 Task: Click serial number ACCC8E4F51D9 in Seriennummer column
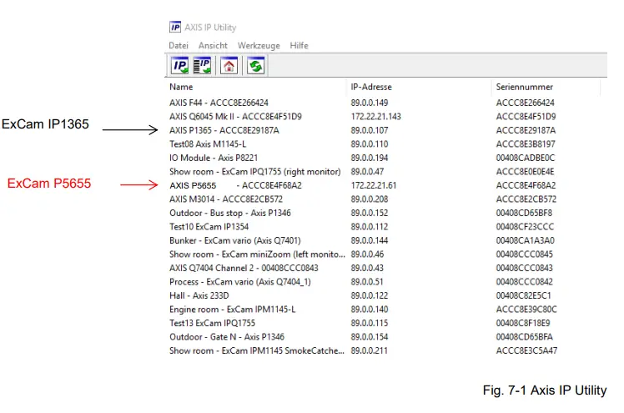(526, 117)
